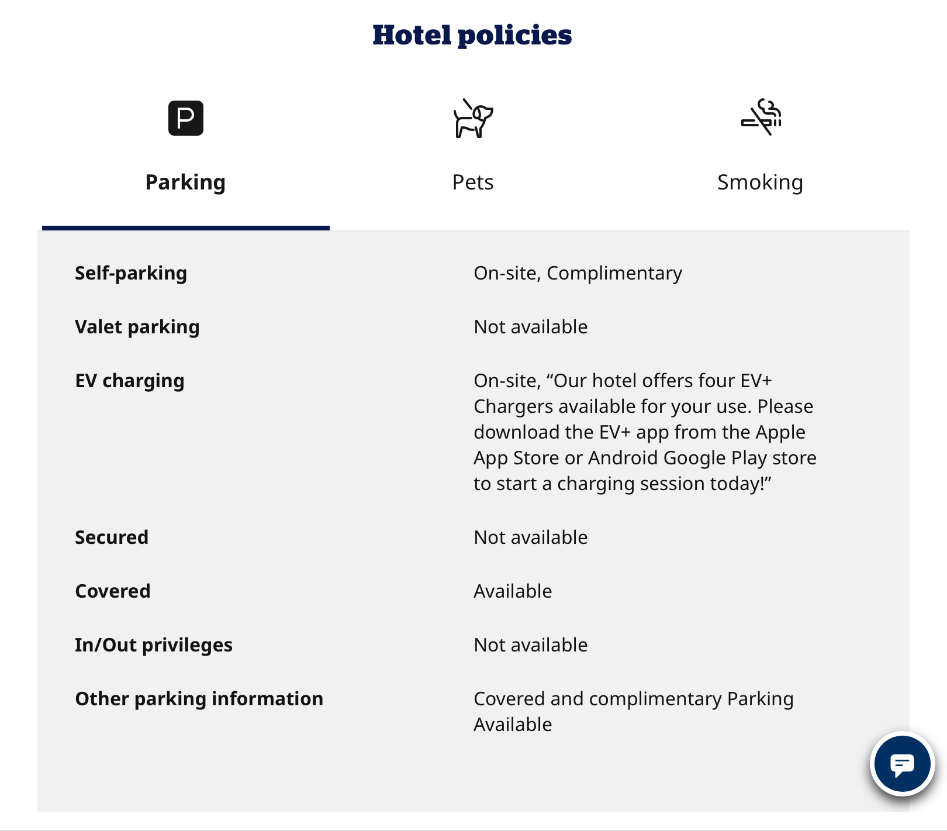Click the Other parking information label
Image resolution: width=947 pixels, height=831 pixels.
199,699
